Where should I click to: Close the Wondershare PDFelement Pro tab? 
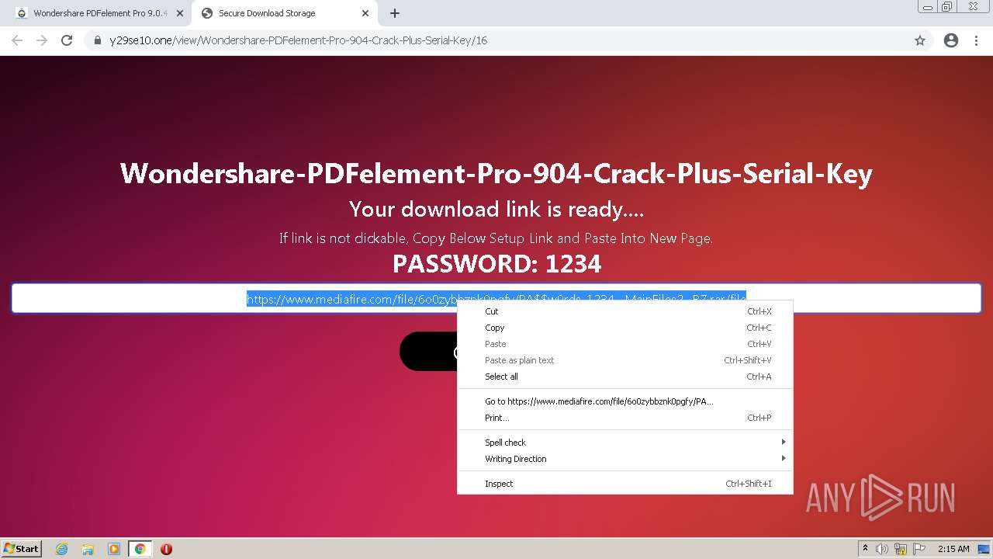pos(179,13)
